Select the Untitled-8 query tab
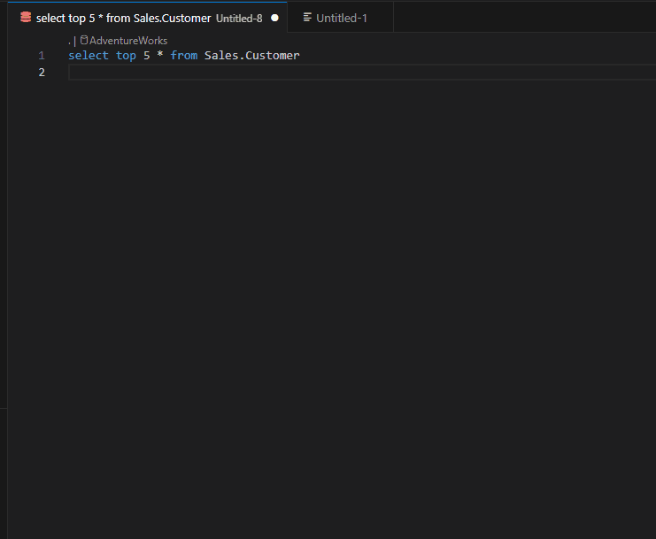Image resolution: width=656 pixels, height=539 pixels. click(x=147, y=18)
